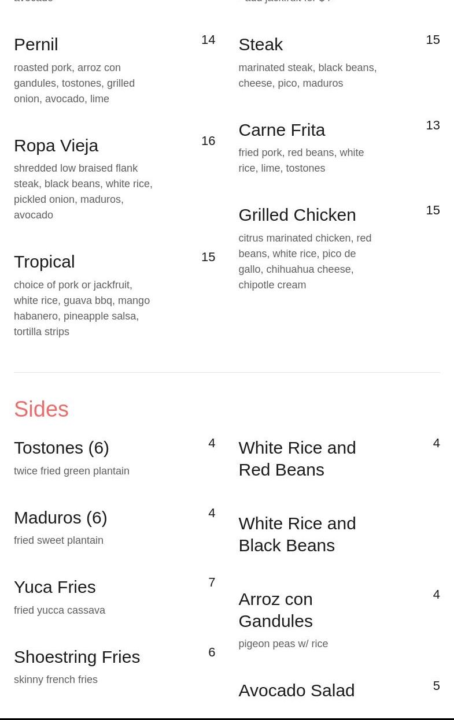Open the Yuca Fries side item
The width and height of the screenshot is (454, 720).
click(x=55, y=587)
